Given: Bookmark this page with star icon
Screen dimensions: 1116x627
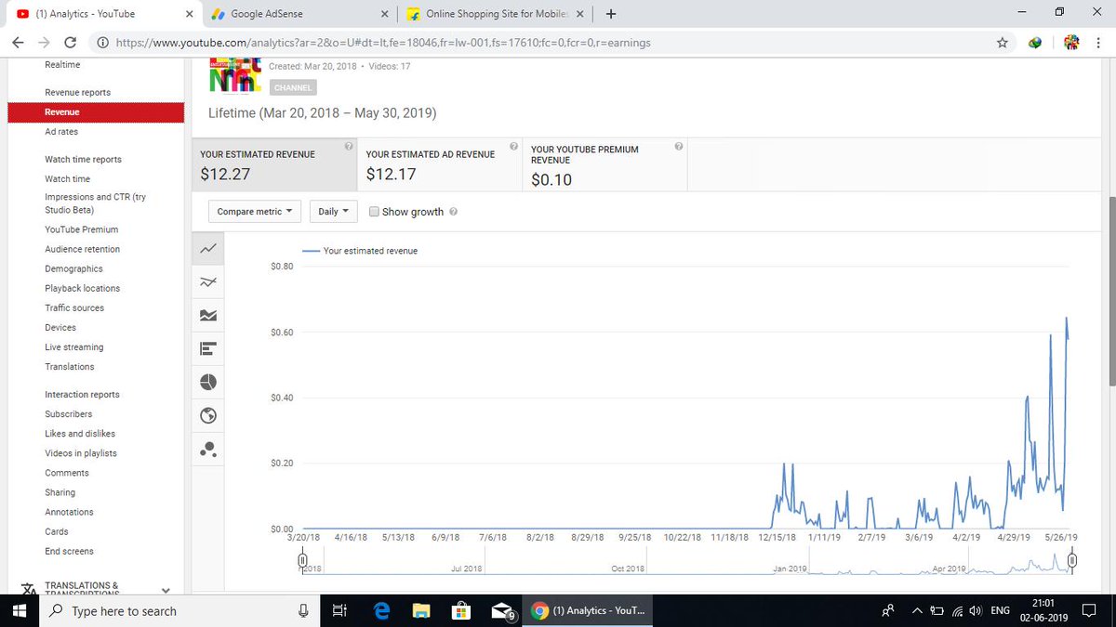Looking at the screenshot, I should pos(1002,43).
